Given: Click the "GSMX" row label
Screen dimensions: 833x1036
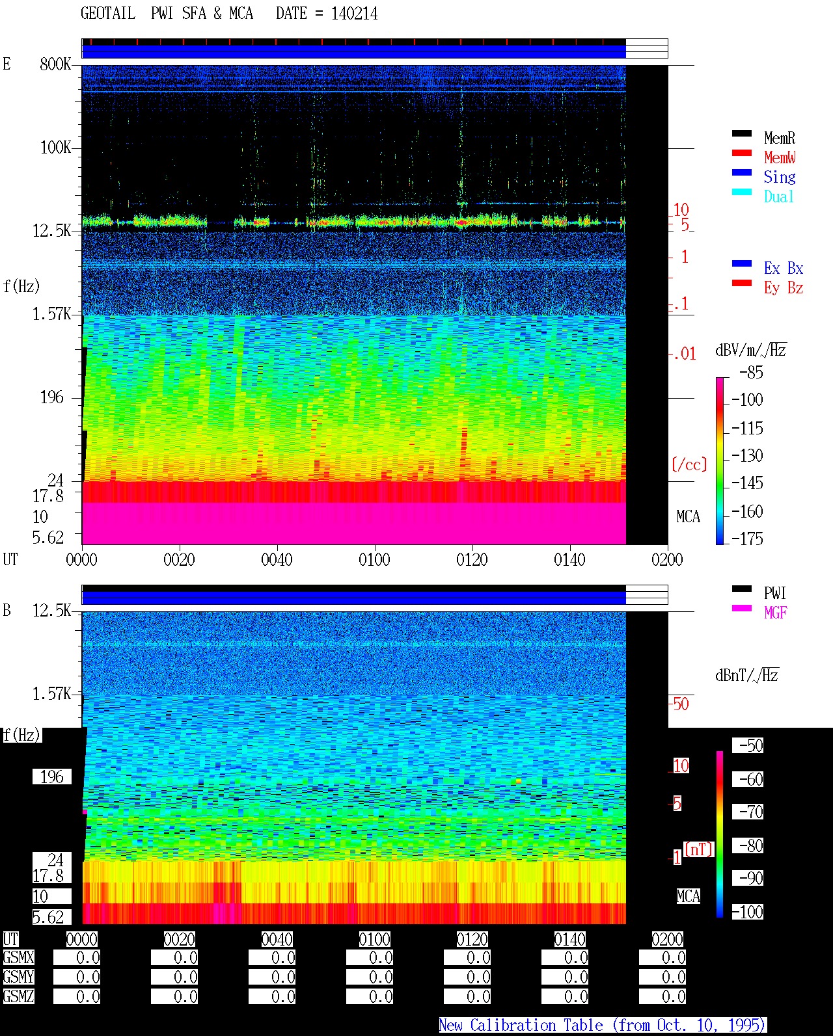Looking at the screenshot, I should (x=18, y=958).
